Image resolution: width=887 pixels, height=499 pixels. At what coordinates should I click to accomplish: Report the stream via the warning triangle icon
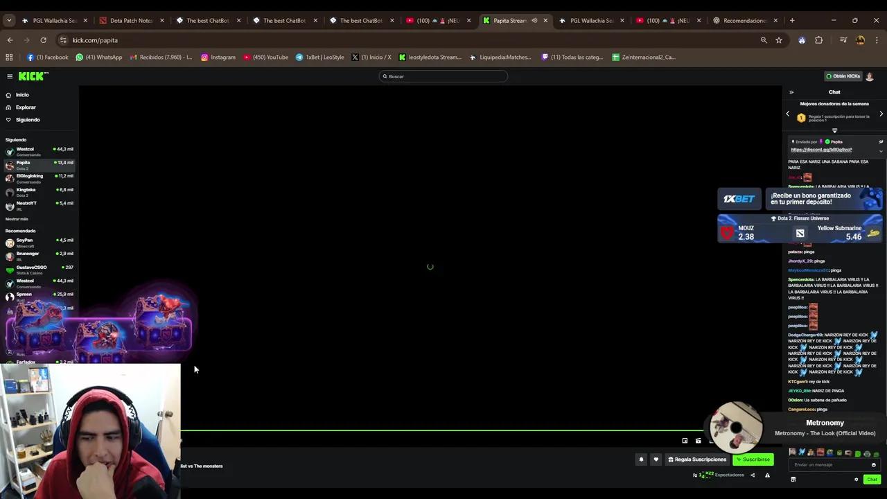click(x=767, y=475)
